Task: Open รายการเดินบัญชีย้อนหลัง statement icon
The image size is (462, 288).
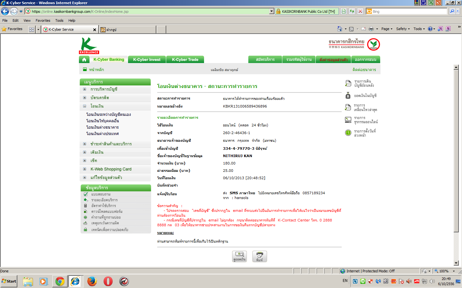Action: (x=348, y=84)
